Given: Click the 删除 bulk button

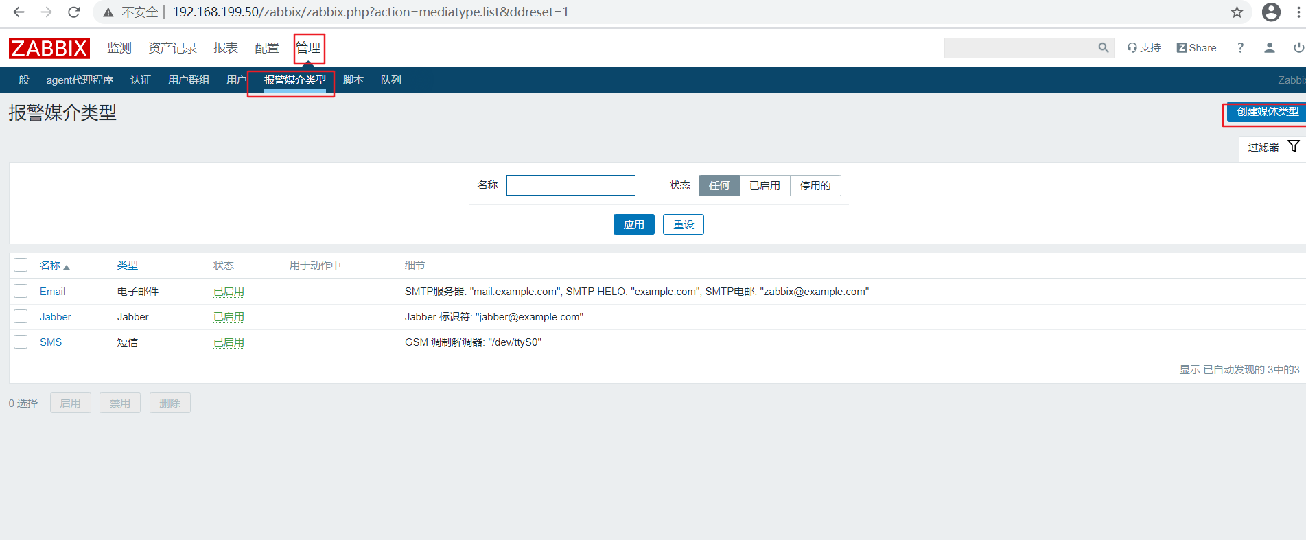Looking at the screenshot, I should tap(170, 403).
